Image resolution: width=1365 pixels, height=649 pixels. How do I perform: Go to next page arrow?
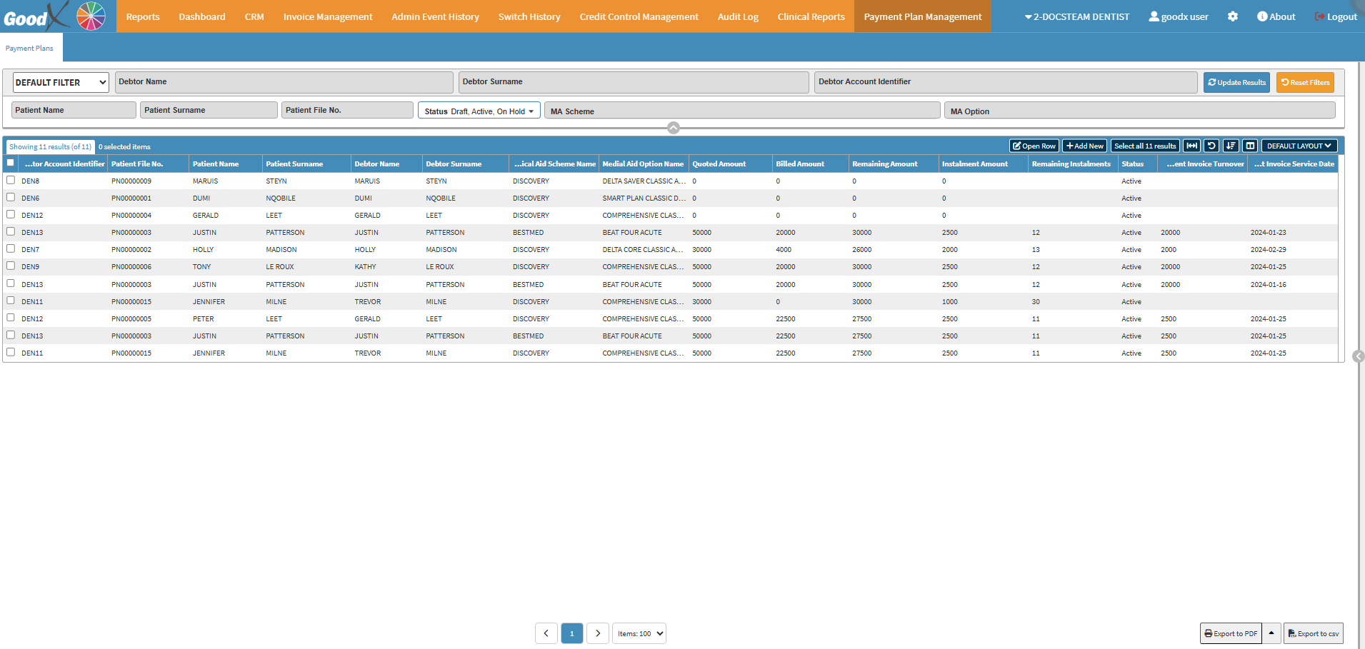(x=598, y=633)
